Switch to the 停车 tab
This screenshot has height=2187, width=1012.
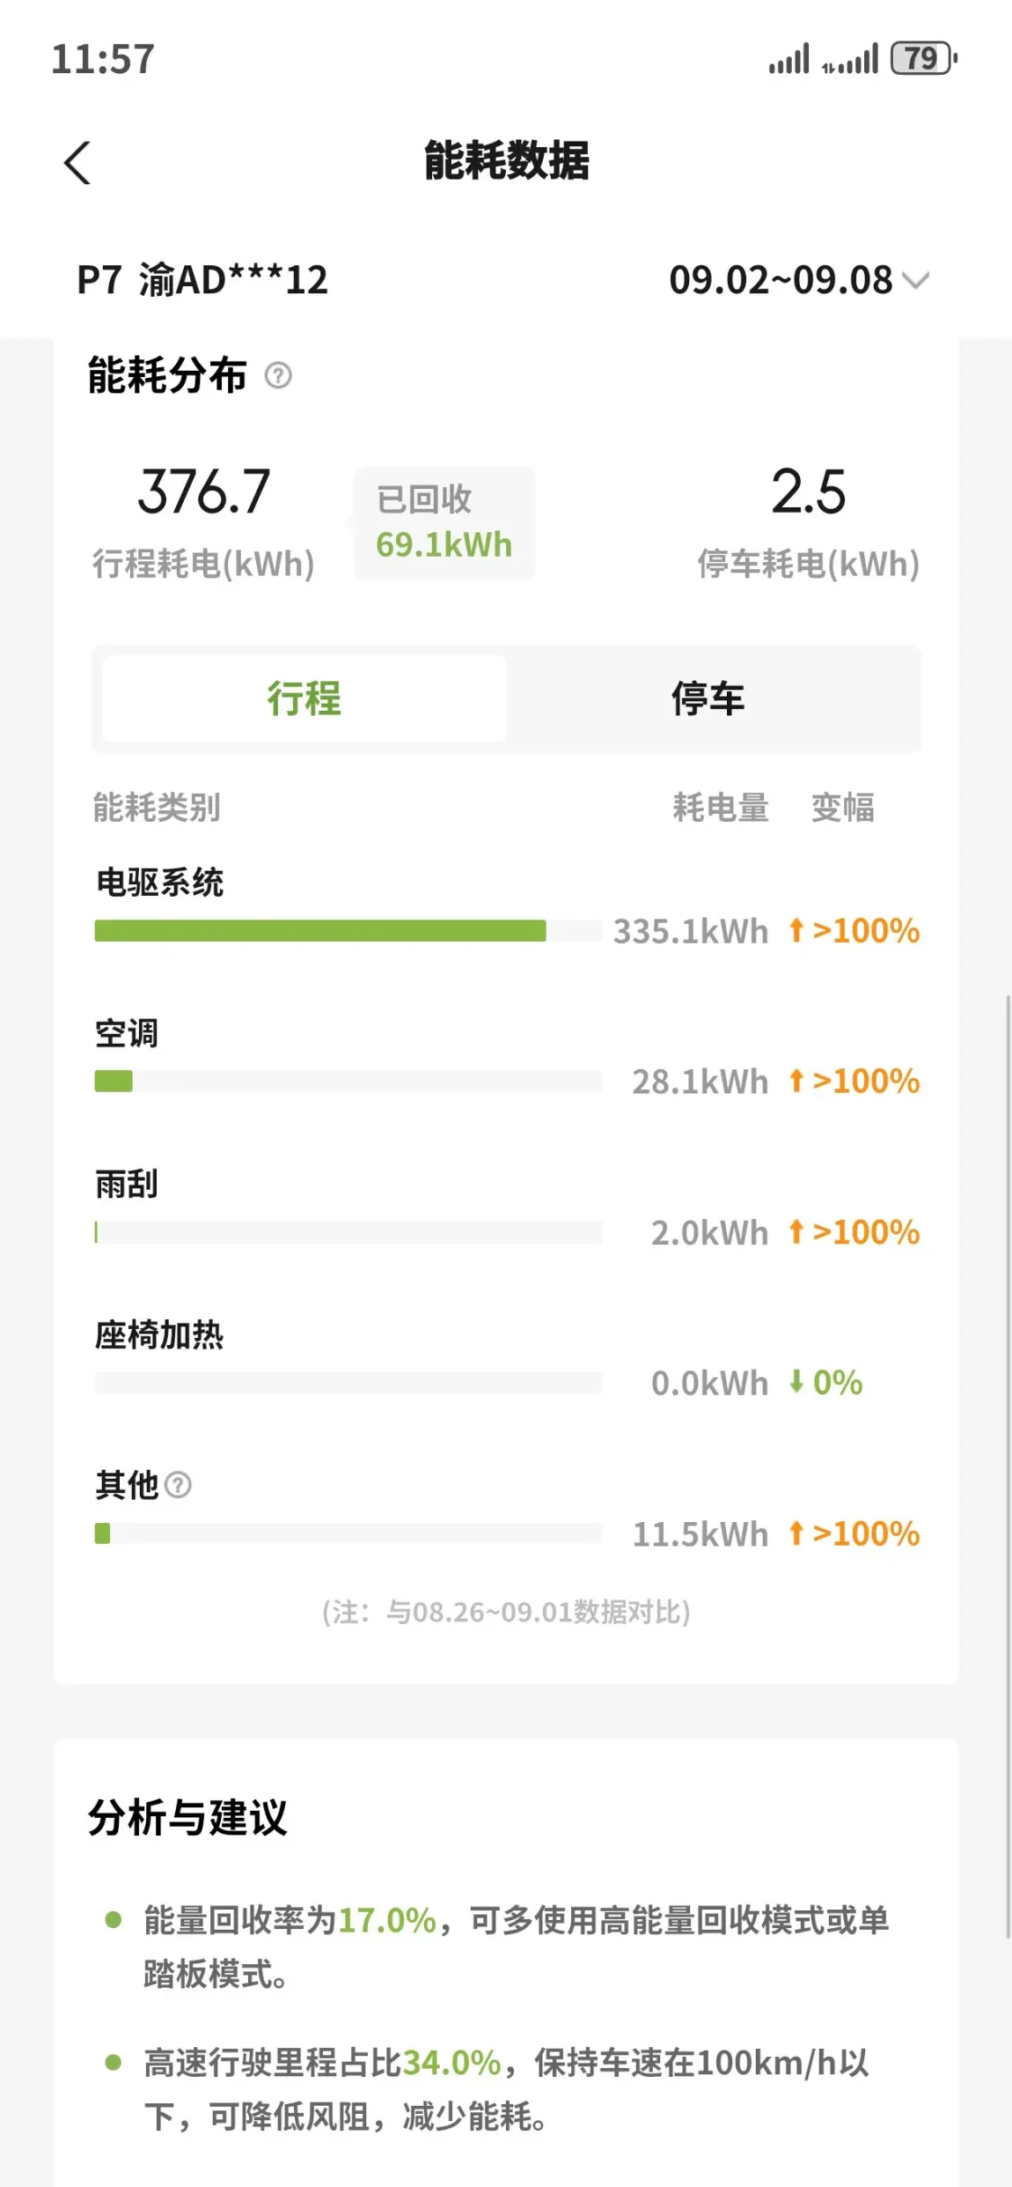[708, 698]
